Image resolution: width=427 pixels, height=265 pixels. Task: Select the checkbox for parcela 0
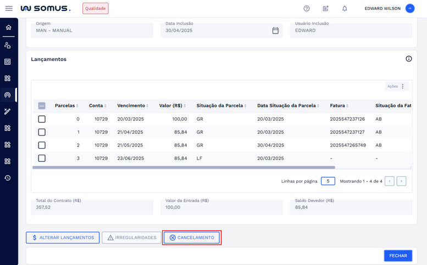click(42, 119)
